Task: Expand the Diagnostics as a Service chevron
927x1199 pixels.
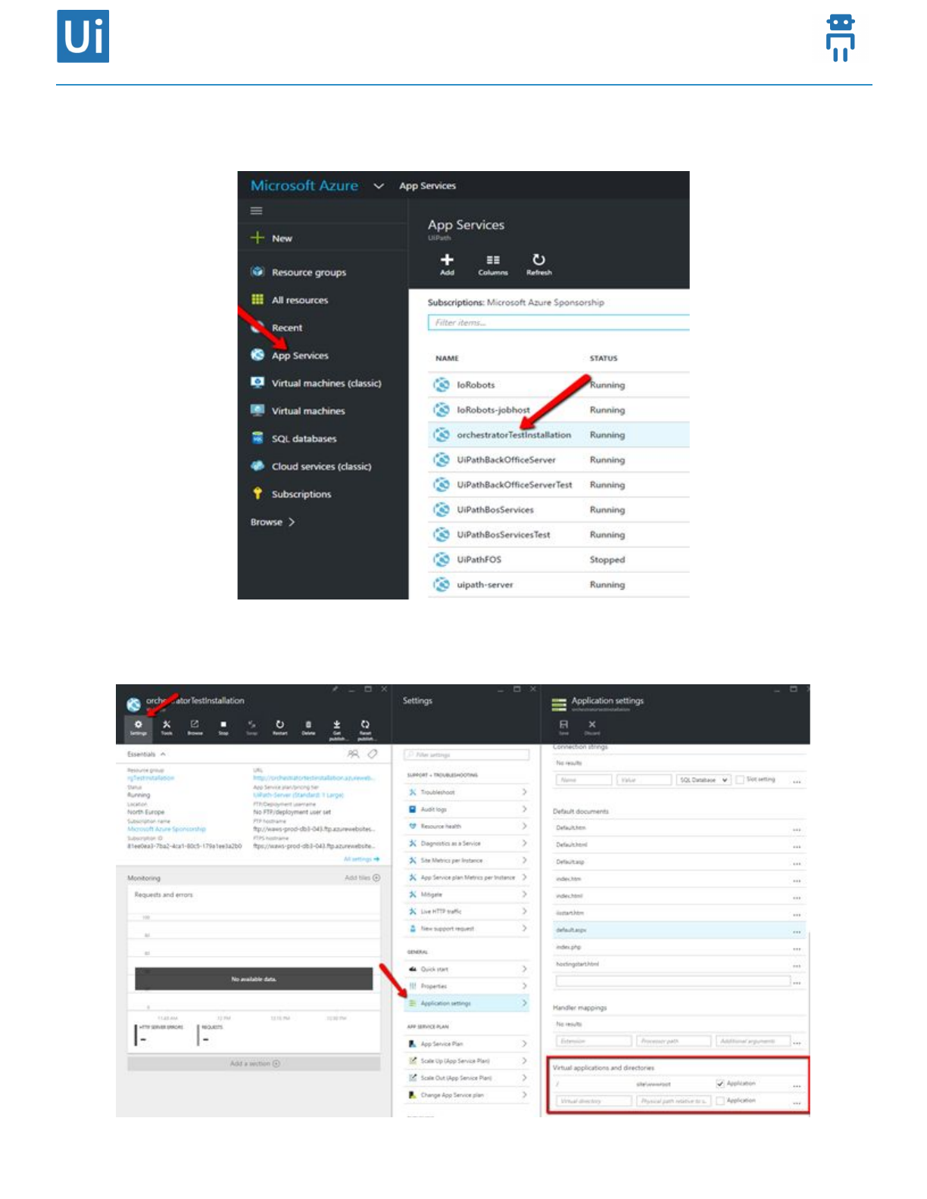Action: click(x=524, y=843)
